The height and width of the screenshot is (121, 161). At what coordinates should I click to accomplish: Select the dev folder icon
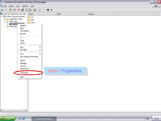(x=30, y=20)
